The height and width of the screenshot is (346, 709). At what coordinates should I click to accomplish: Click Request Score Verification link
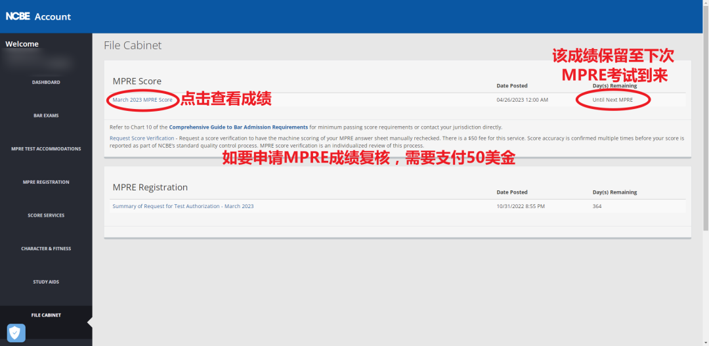coord(142,138)
